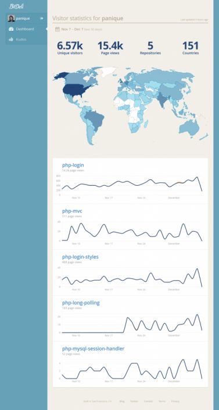Open the Dashboard sidebar item
The width and height of the screenshot is (219, 410).
(x=26, y=29)
